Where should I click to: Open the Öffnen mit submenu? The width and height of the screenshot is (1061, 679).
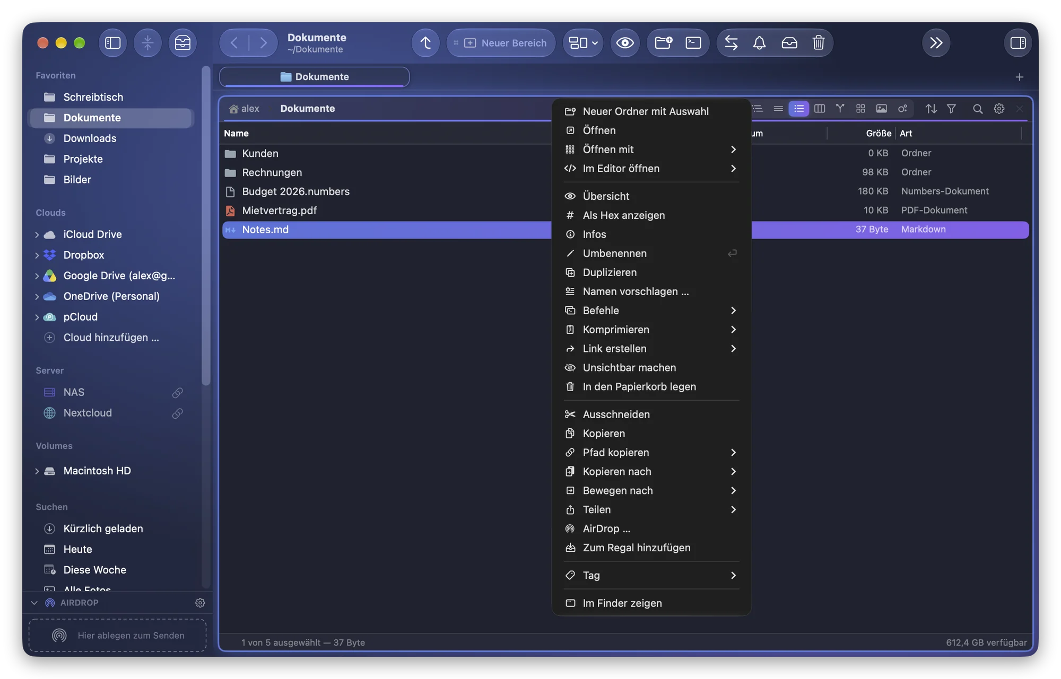651,150
